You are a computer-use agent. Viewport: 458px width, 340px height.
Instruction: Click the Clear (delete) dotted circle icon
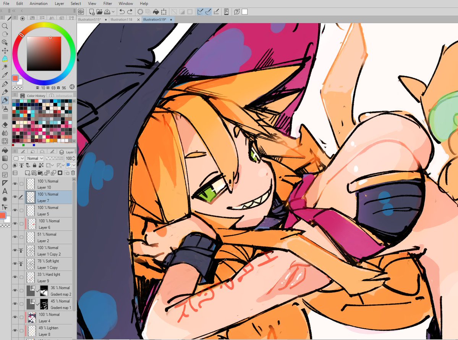point(140,12)
